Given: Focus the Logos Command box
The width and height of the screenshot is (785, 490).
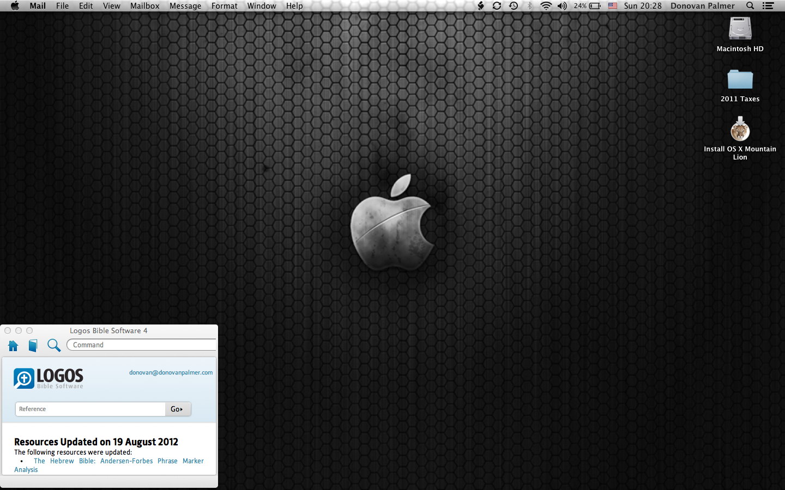Looking at the screenshot, I should click(141, 345).
